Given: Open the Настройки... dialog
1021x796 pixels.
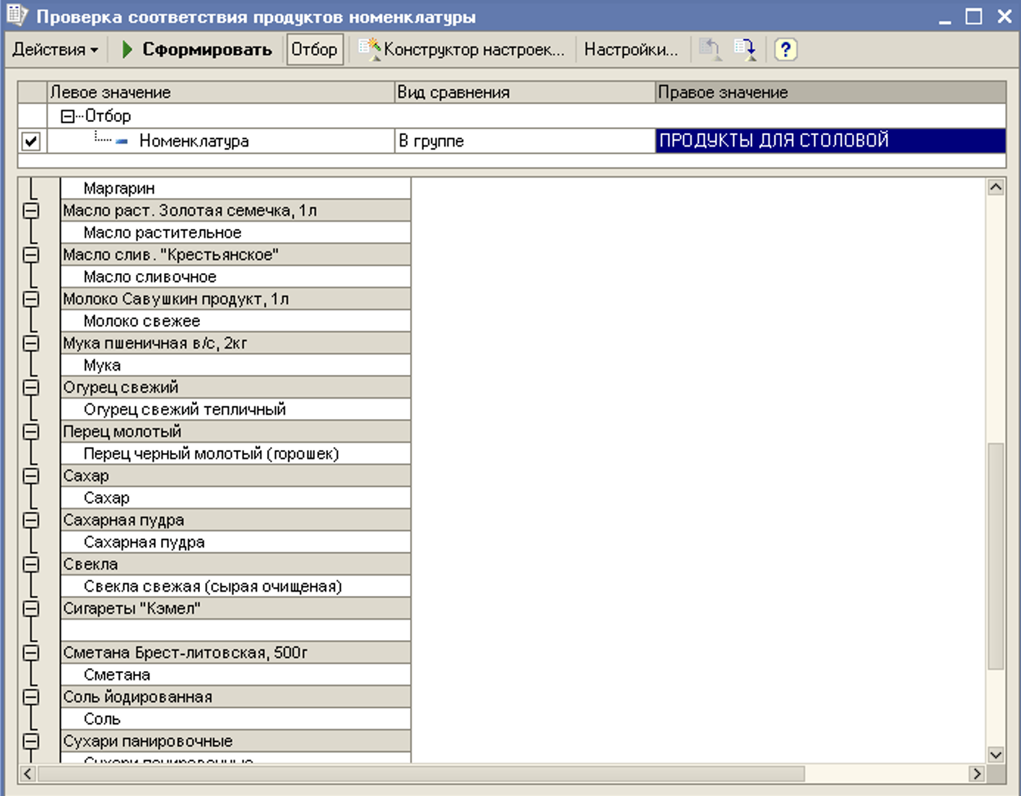Looking at the screenshot, I should pyautogui.click(x=630, y=50).
